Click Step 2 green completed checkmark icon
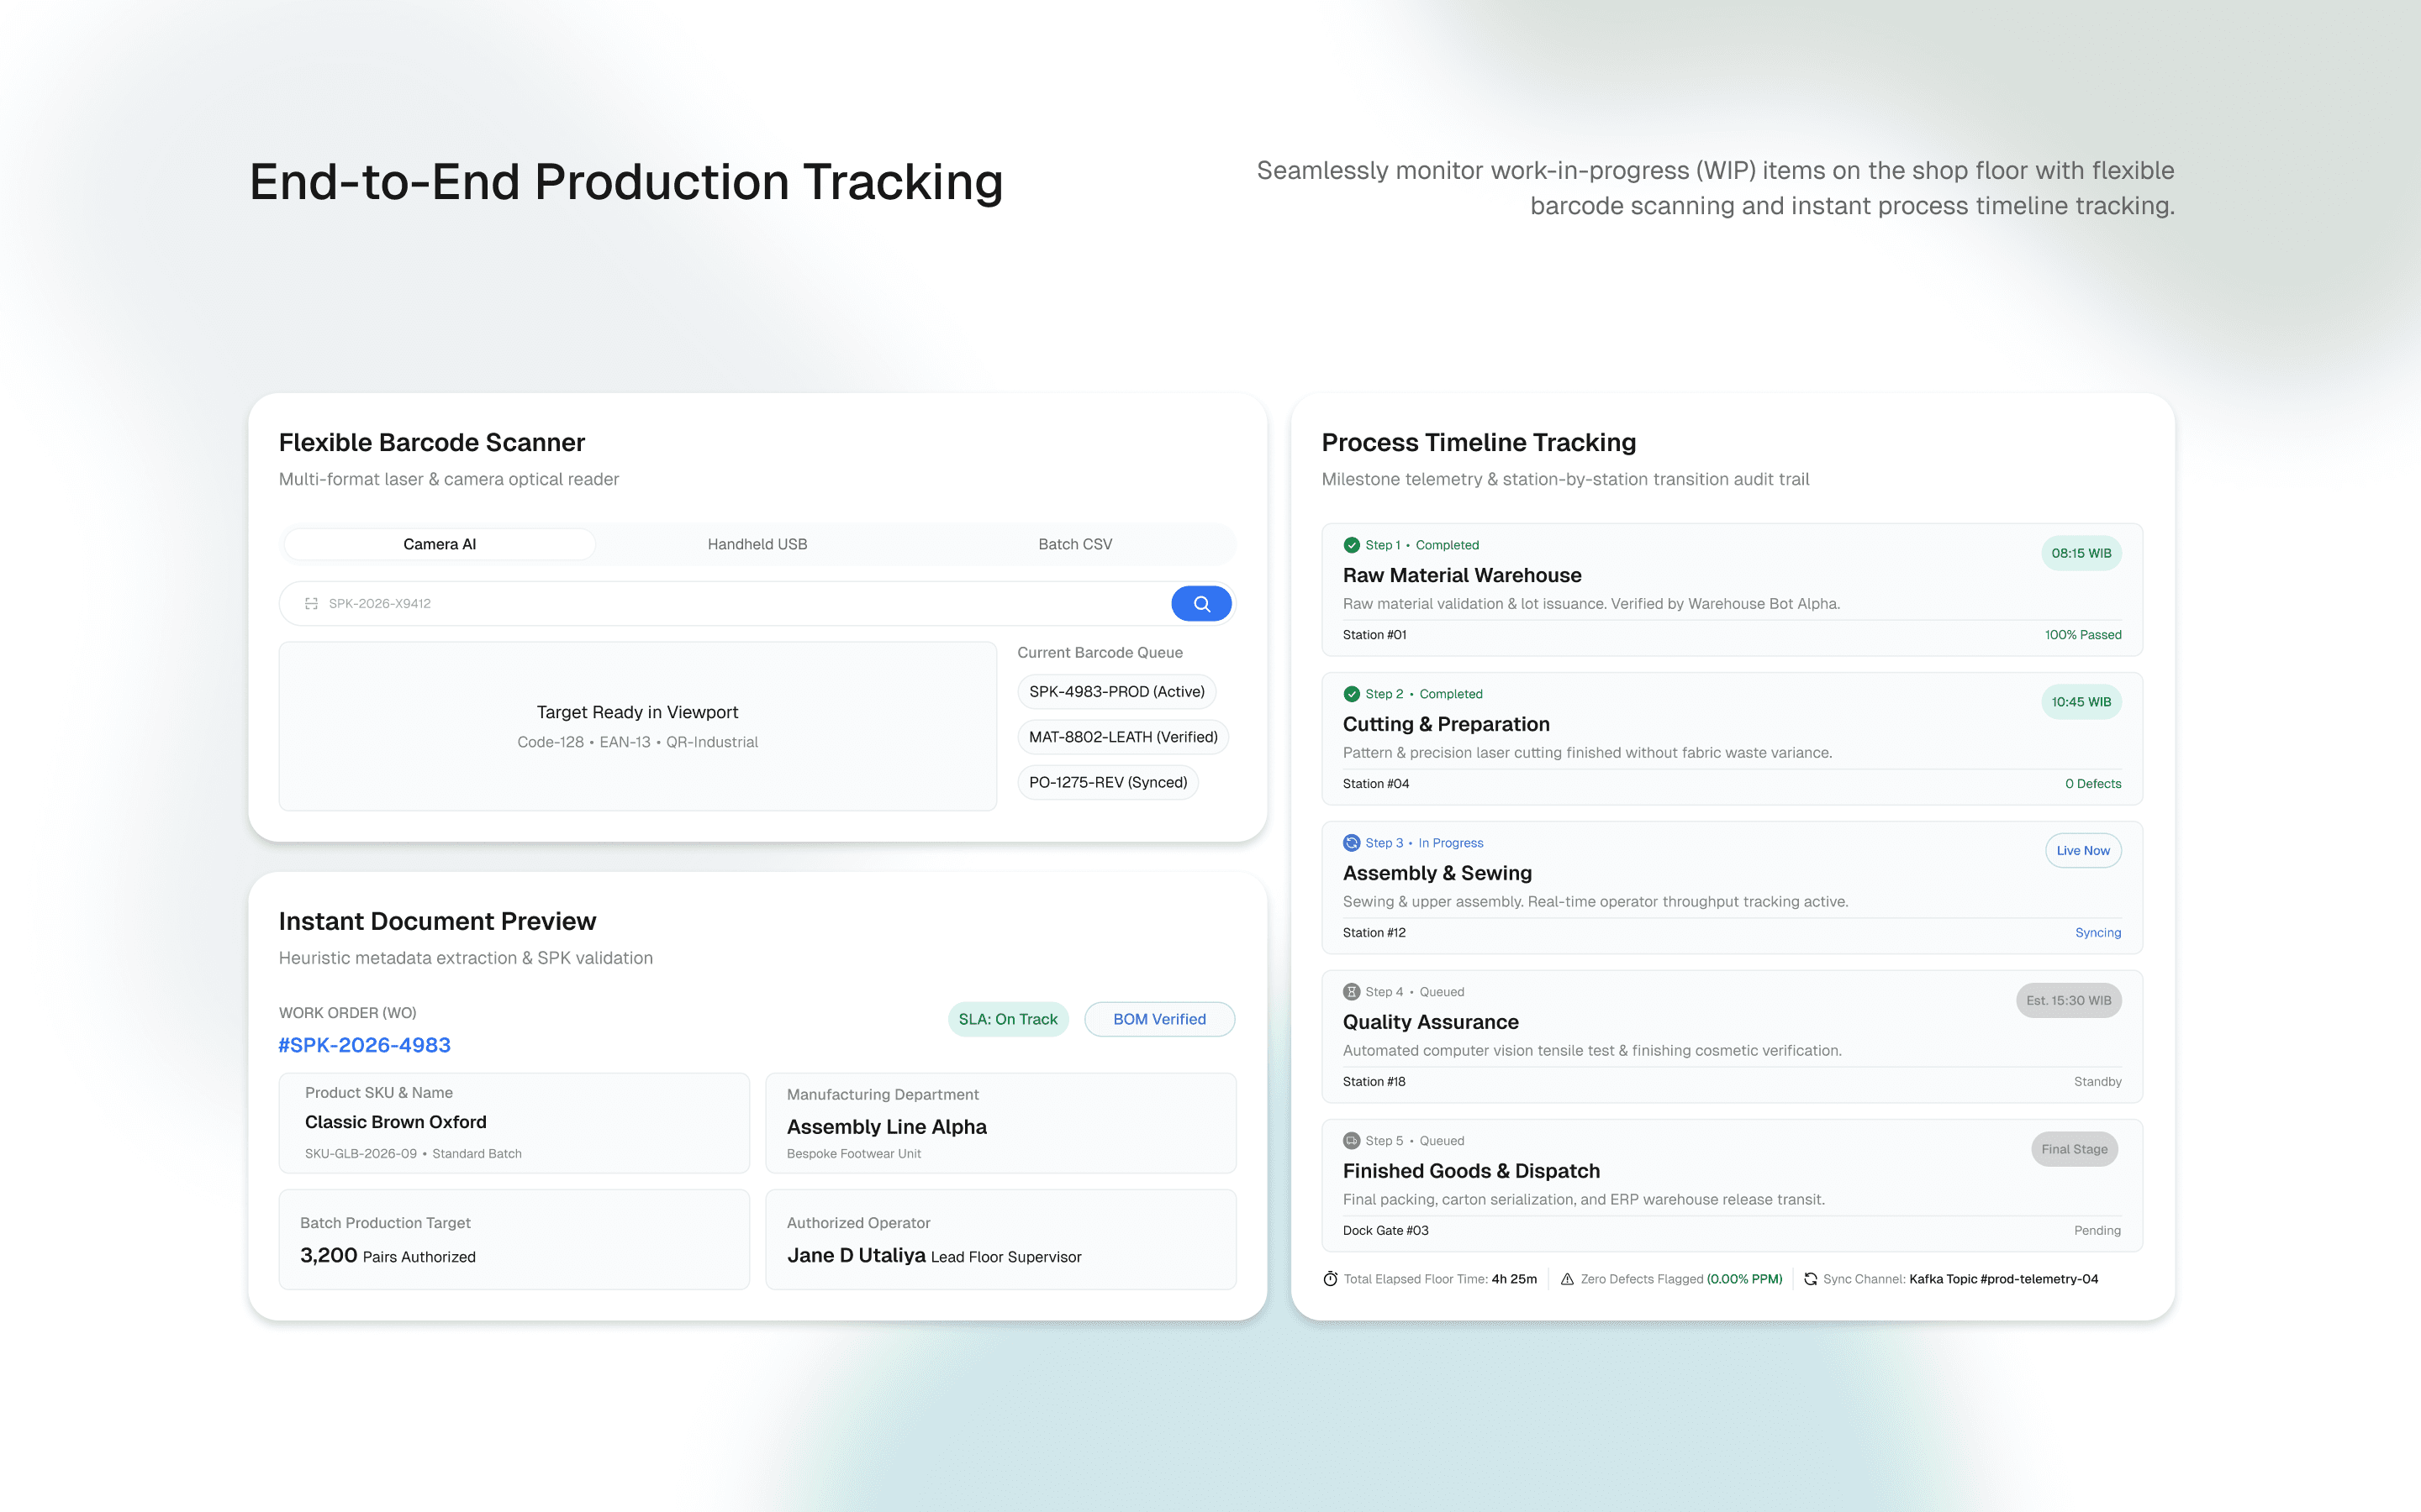This screenshot has height=1512, width=2421. click(1352, 694)
